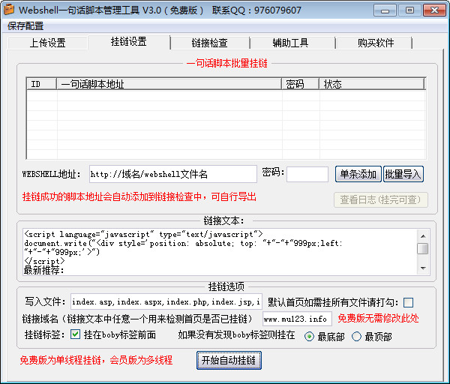
Task: Click the red text 免费版为单线程挂链，会员版为多线程
Action: point(96,360)
